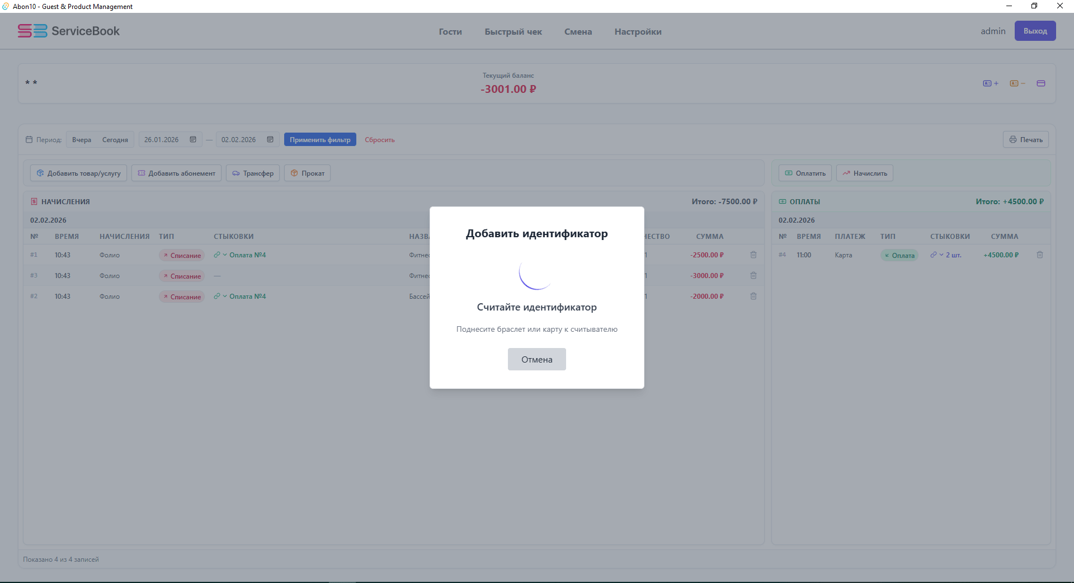Click Итого: +4500.00 ₽ total

click(1010, 201)
